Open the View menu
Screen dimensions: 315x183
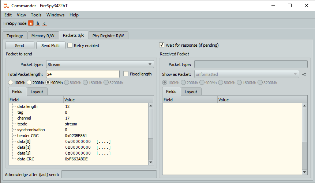point(21,15)
